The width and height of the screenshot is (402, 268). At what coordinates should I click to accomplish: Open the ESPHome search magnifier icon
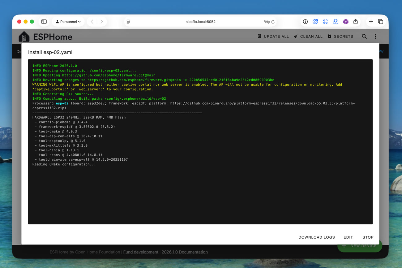tap(364, 37)
